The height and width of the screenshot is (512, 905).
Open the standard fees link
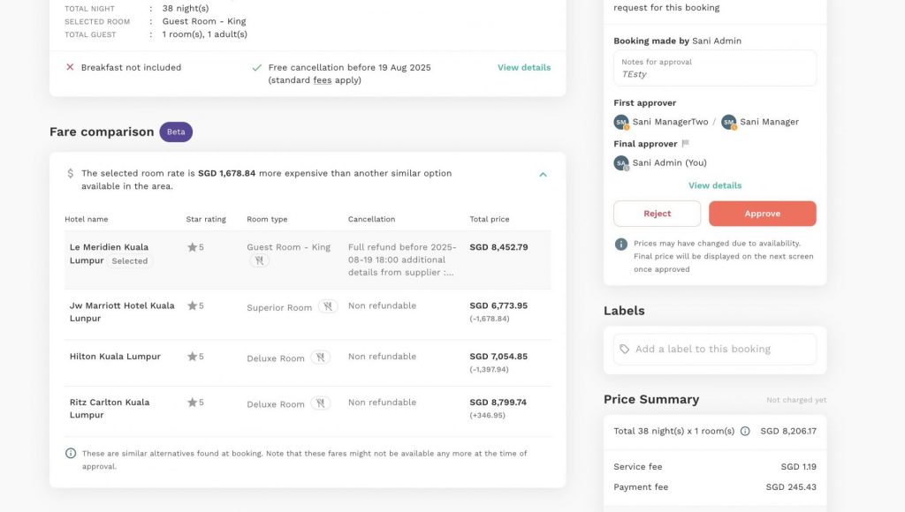coord(322,80)
